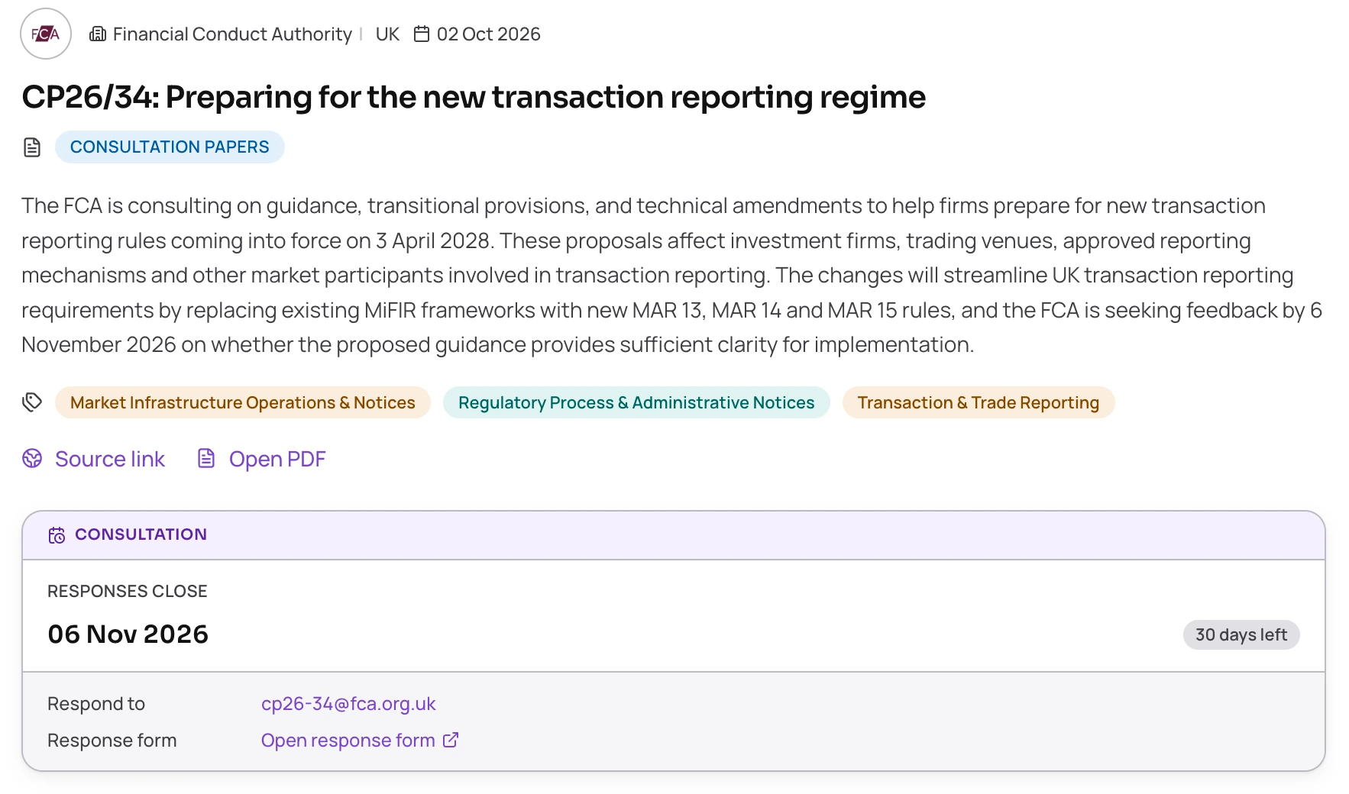Click the 30 days left badge

point(1241,635)
